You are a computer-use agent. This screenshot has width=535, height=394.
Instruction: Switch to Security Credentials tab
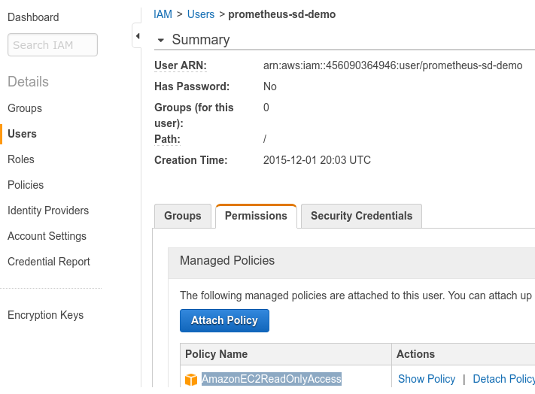tap(361, 216)
